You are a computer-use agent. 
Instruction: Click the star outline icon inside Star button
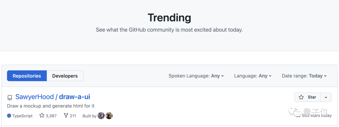tap(301, 97)
